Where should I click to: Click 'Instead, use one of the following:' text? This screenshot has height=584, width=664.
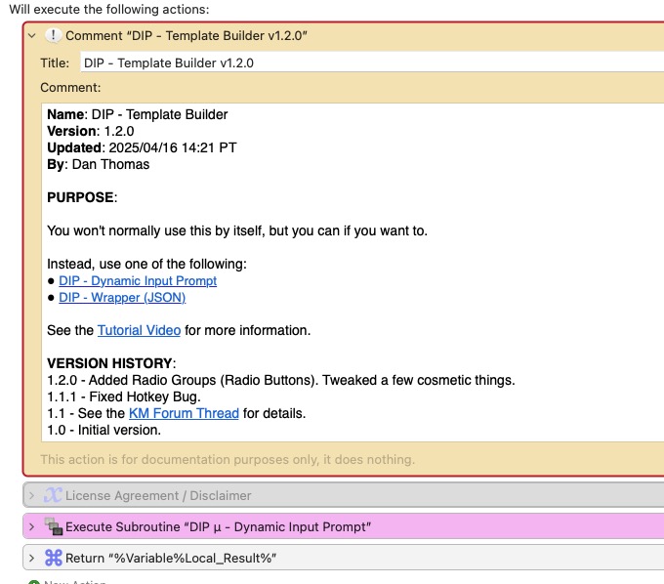146,265
